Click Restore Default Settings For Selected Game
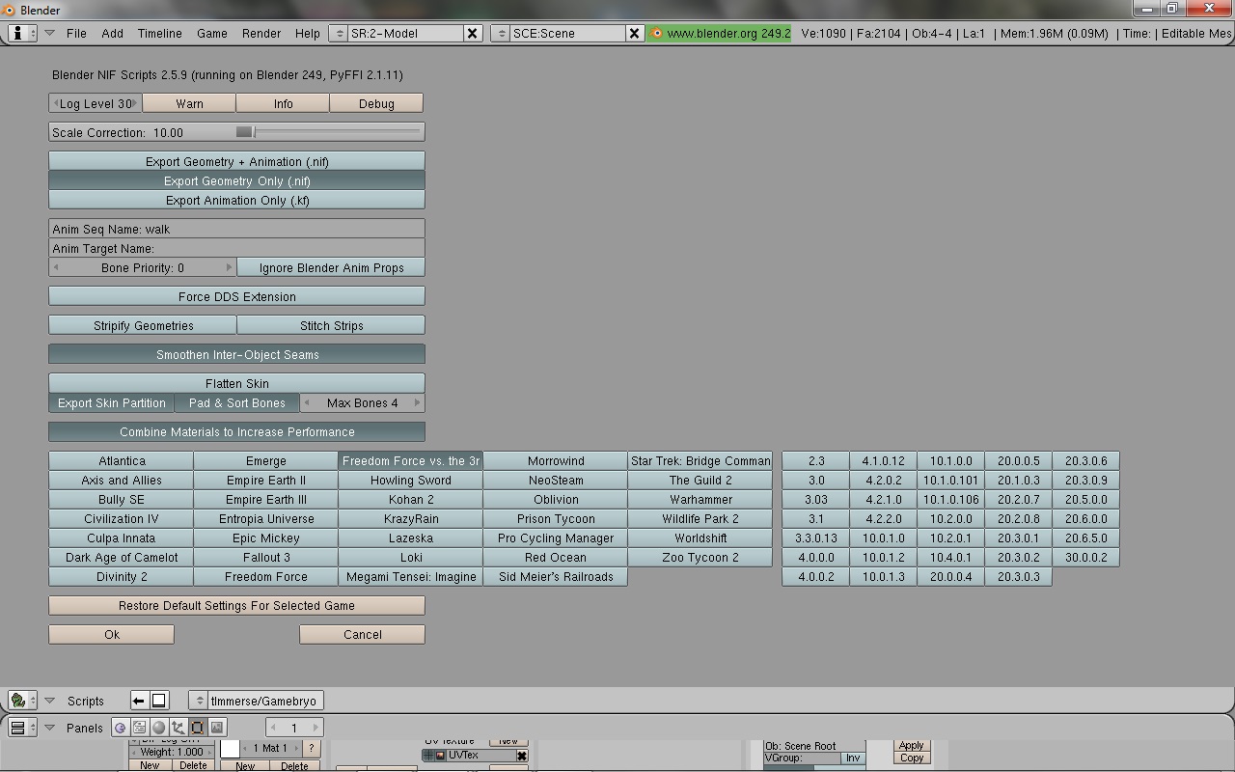 [x=236, y=605]
